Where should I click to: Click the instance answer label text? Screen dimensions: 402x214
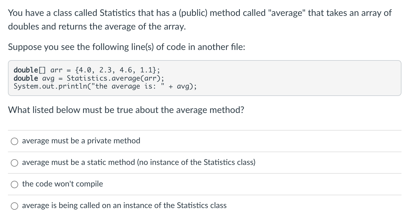(x=124, y=205)
